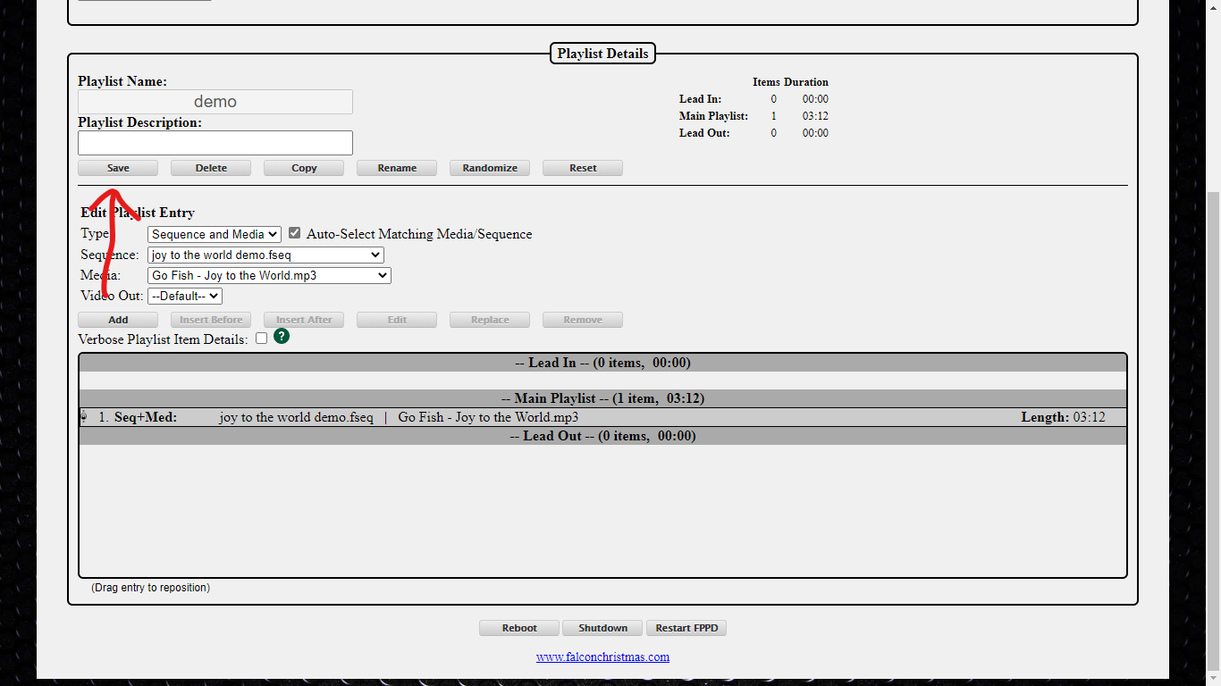
Task: Select the joy to the world demo.fseq playlist entry
Action: (602, 417)
